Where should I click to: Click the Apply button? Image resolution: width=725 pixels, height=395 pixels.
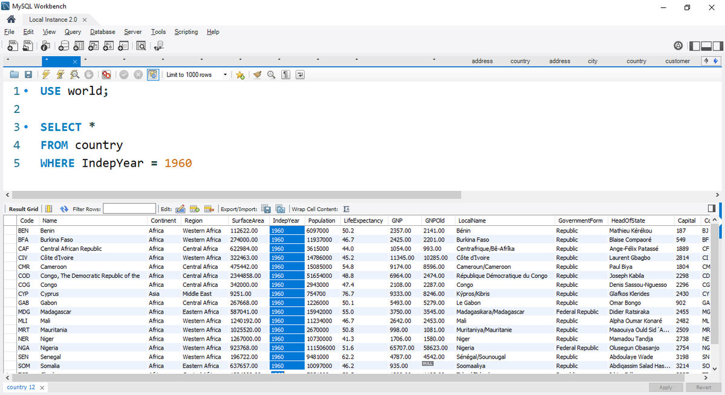point(665,387)
